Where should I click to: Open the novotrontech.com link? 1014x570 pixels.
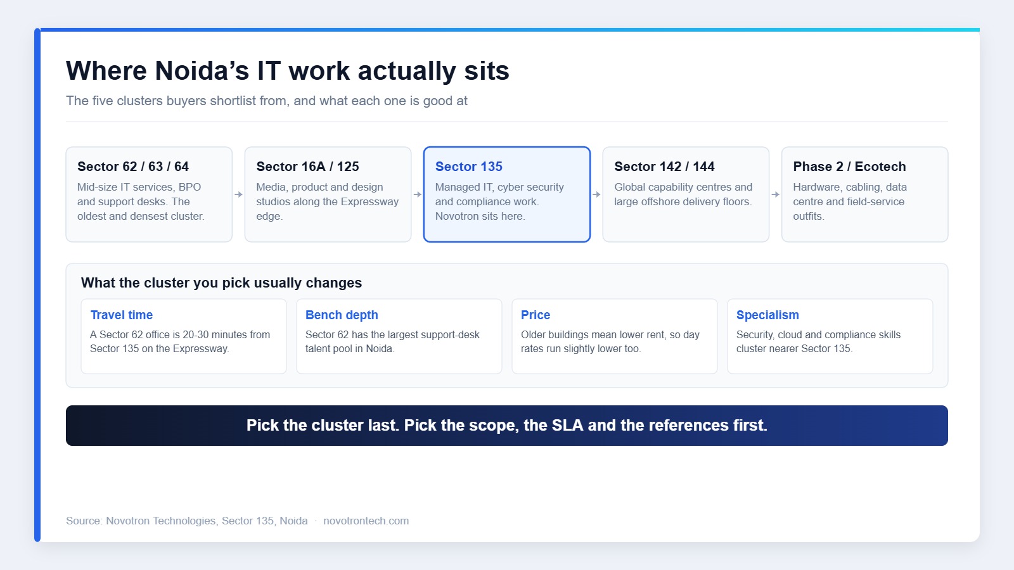[x=366, y=521]
